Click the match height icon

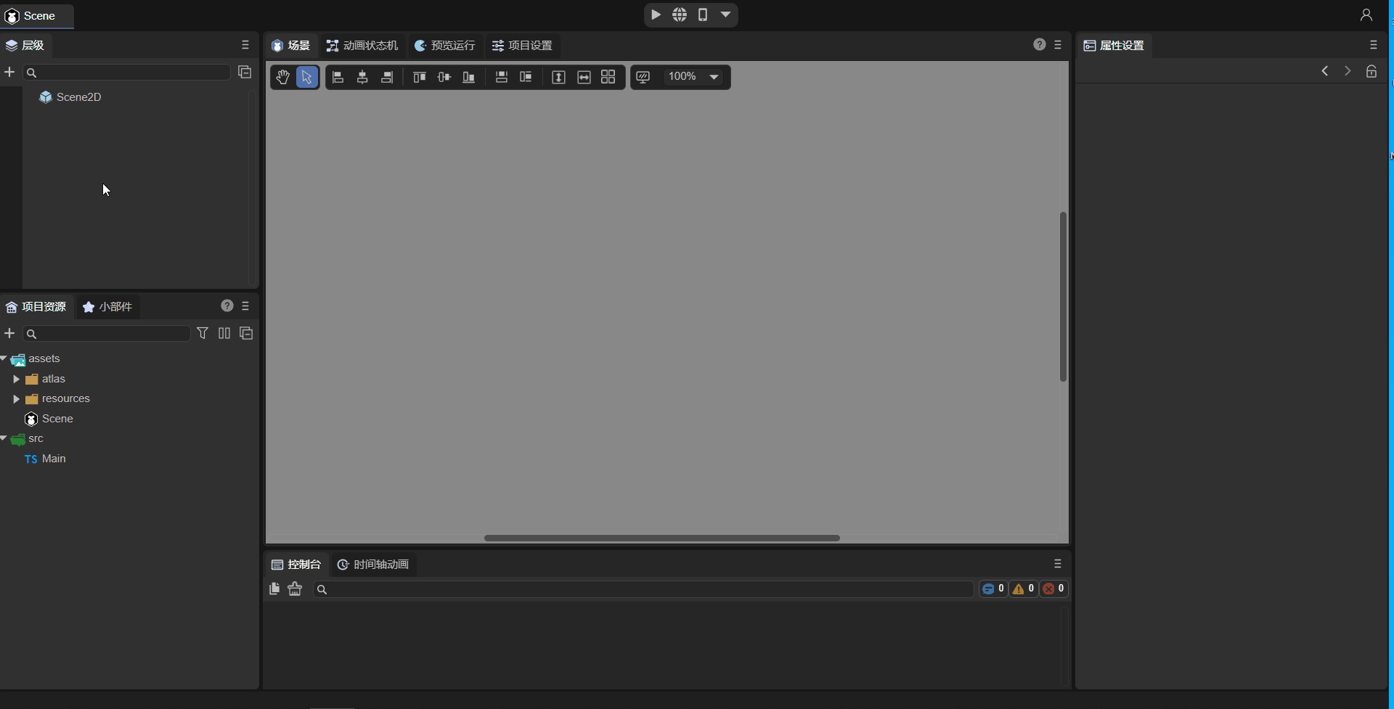tap(558, 77)
